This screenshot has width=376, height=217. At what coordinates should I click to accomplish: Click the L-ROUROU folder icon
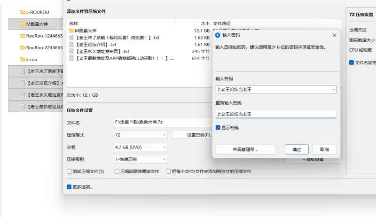[x=23, y=11]
